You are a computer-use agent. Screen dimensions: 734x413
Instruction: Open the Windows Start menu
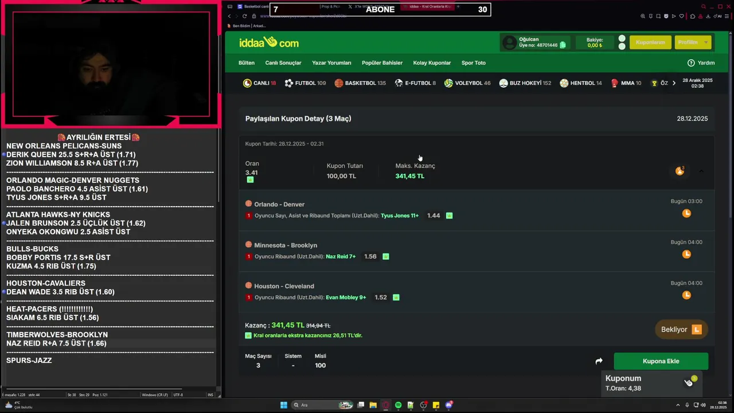point(283,405)
